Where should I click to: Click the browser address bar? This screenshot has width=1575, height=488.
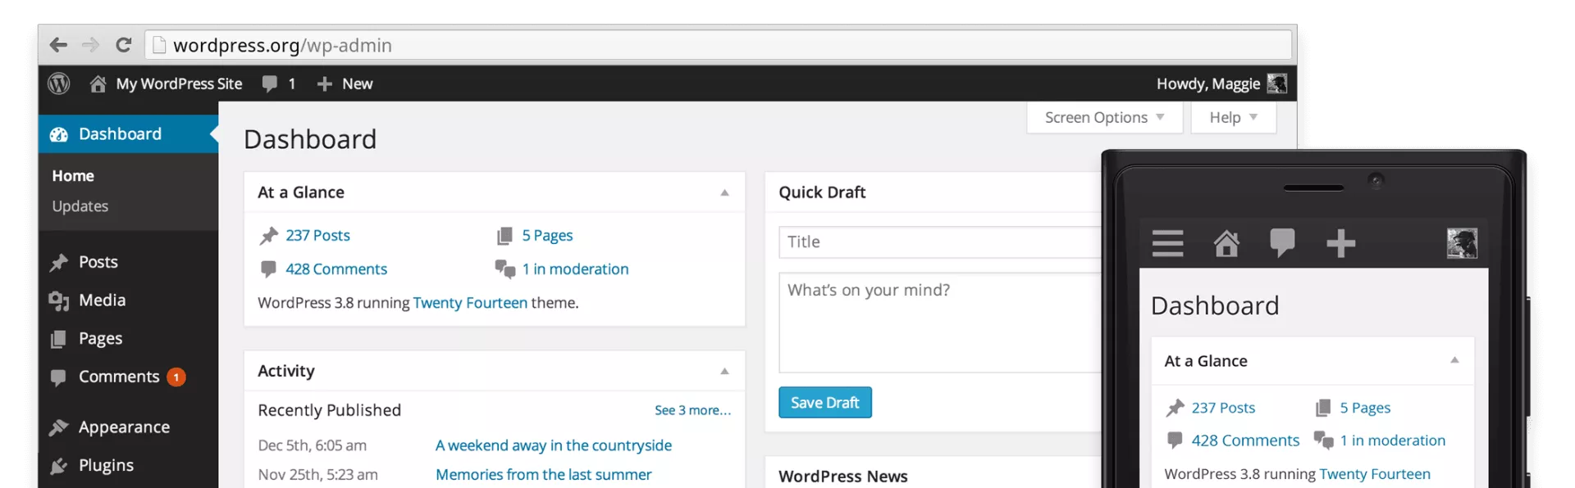[719, 45]
